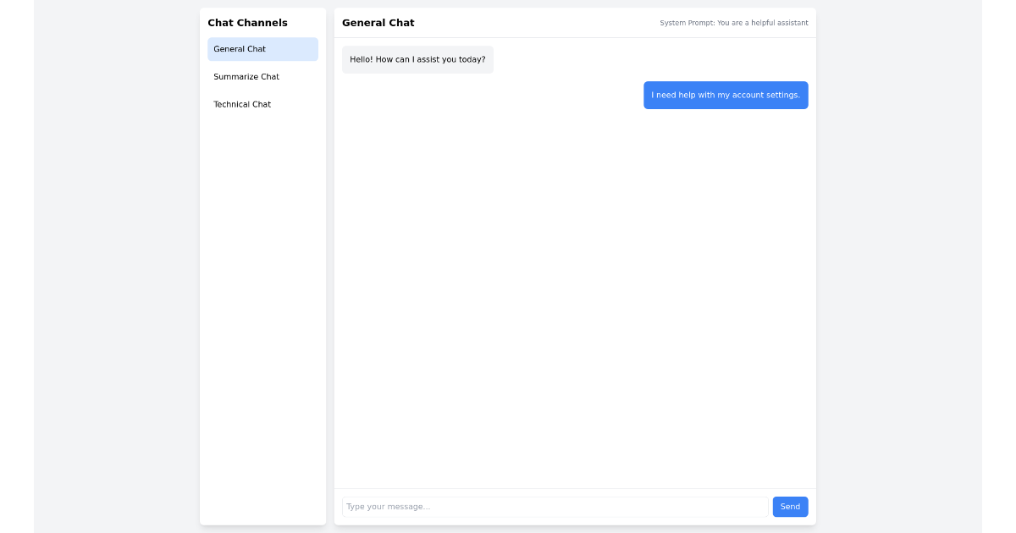Focus the Type your message placeholder field
Image resolution: width=1016 pixels, height=533 pixels.
(x=555, y=507)
